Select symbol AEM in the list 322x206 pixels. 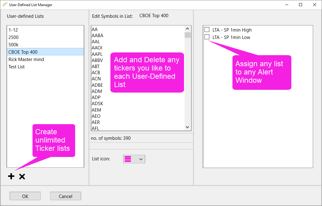[138, 110]
